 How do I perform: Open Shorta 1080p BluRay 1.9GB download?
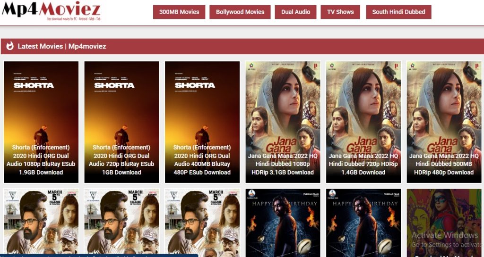(41, 122)
